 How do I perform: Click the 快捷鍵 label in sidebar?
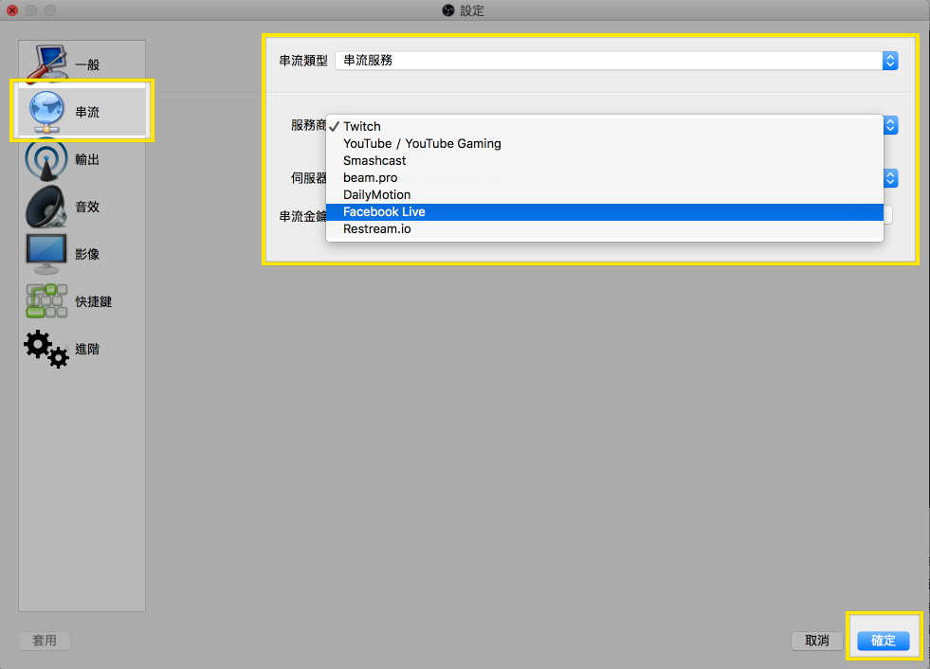(93, 302)
